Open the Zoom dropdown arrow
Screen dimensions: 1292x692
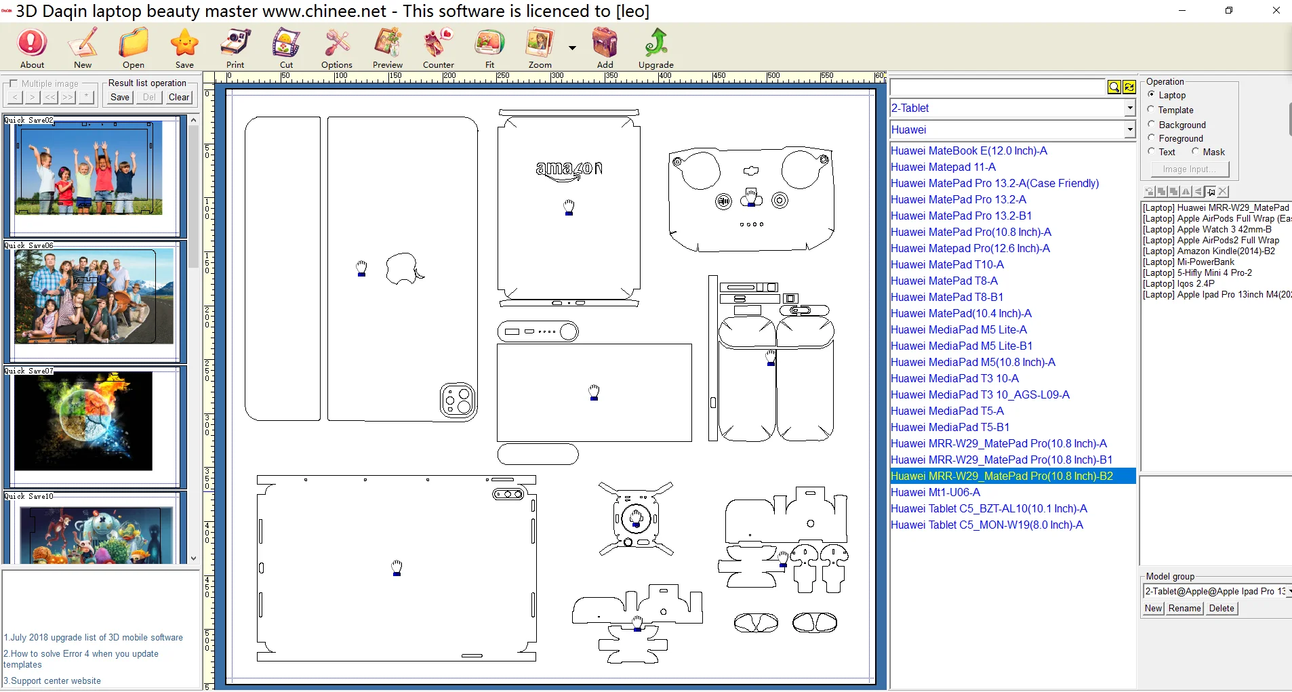[x=572, y=48]
